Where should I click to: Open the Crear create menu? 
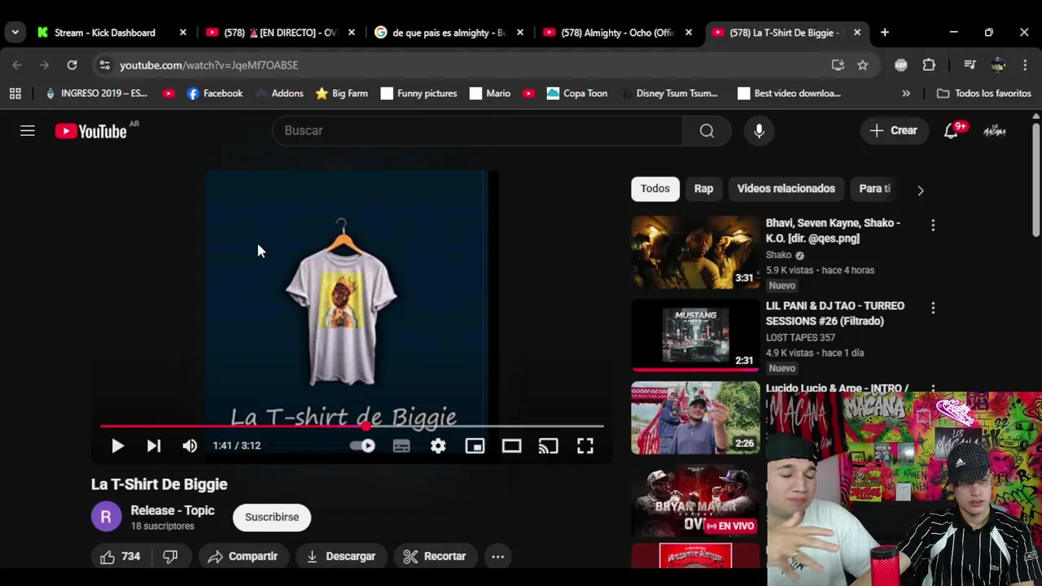pos(894,131)
